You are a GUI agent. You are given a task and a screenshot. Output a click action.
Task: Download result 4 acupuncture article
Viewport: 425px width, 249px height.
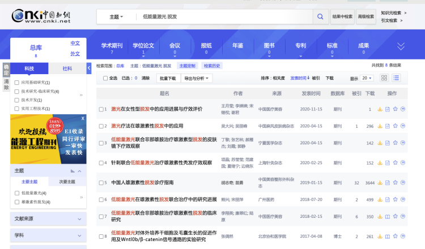(380, 162)
